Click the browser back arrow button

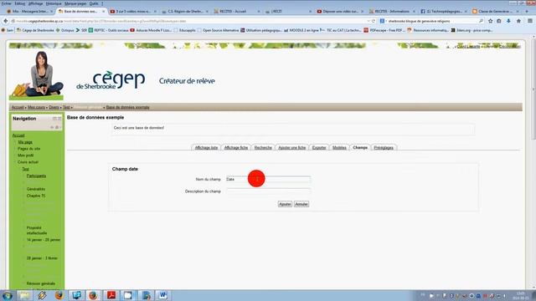pos(6,21)
